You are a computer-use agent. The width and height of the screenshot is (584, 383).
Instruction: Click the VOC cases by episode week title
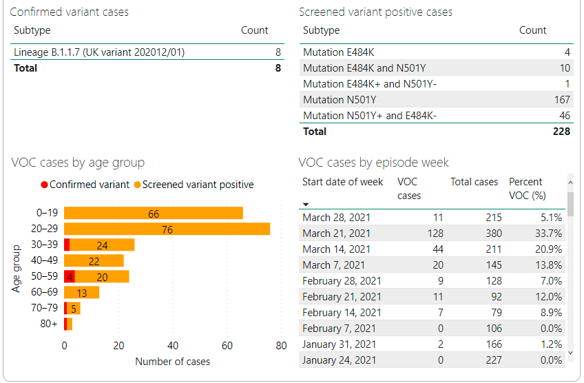pyautogui.click(x=373, y=163)
